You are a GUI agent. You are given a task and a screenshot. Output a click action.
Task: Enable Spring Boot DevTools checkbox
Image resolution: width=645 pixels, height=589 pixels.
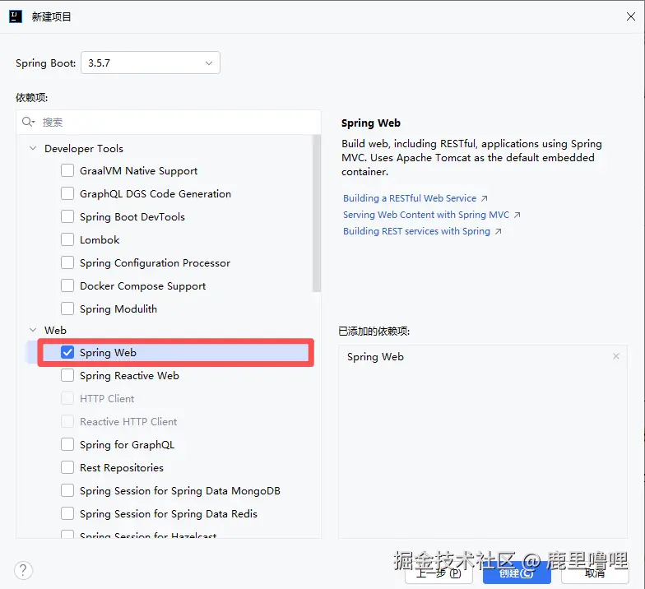(67, 216)
